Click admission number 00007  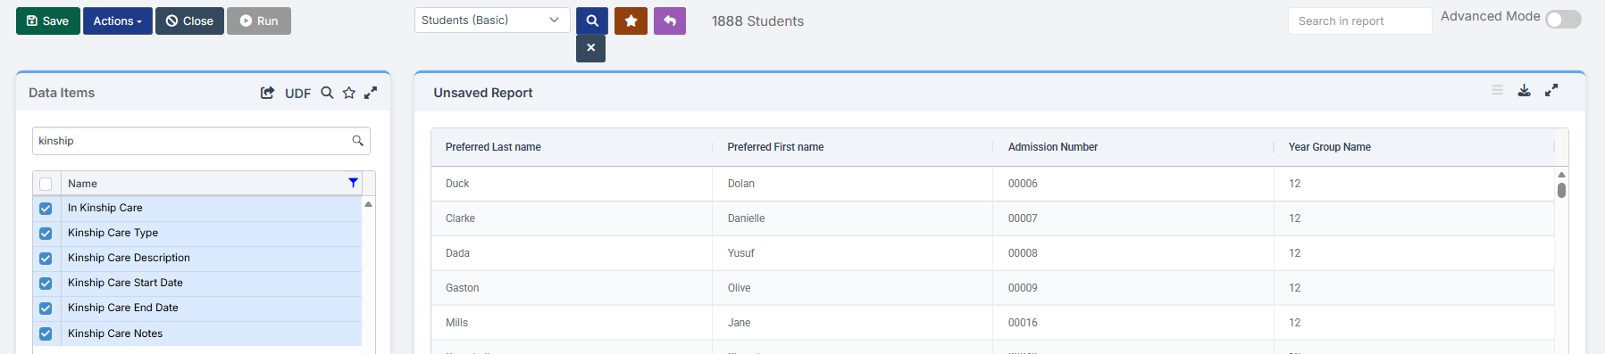pos(1023,218)
